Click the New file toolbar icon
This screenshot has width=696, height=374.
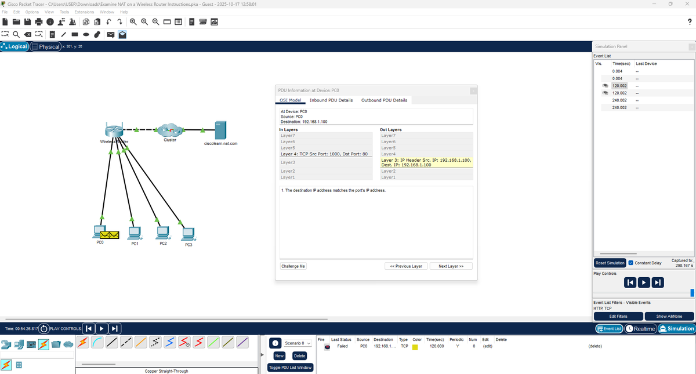(5, 22)
